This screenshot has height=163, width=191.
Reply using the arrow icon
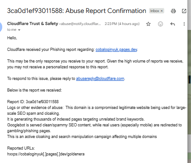[173, 24]
